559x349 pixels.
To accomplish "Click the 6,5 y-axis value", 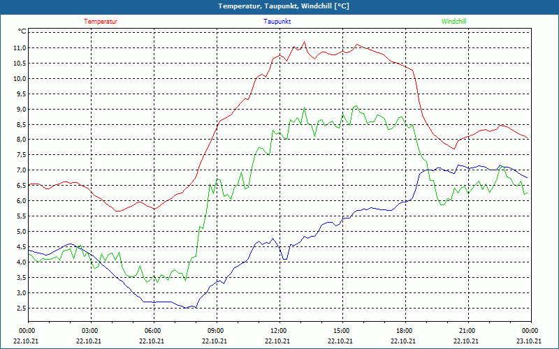I will click(21, 186).
